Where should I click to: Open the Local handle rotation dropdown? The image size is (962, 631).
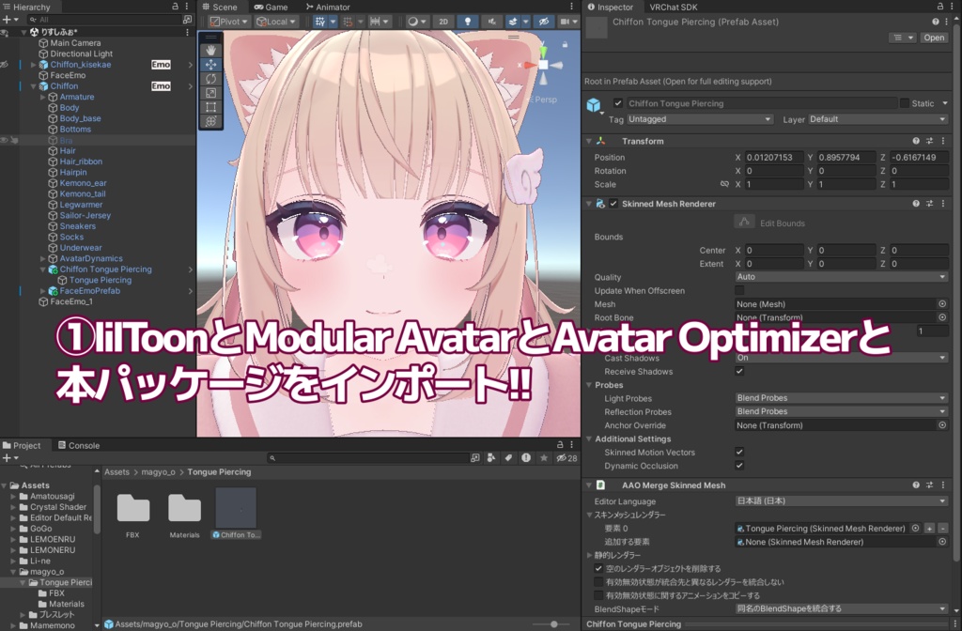point(275,22)
